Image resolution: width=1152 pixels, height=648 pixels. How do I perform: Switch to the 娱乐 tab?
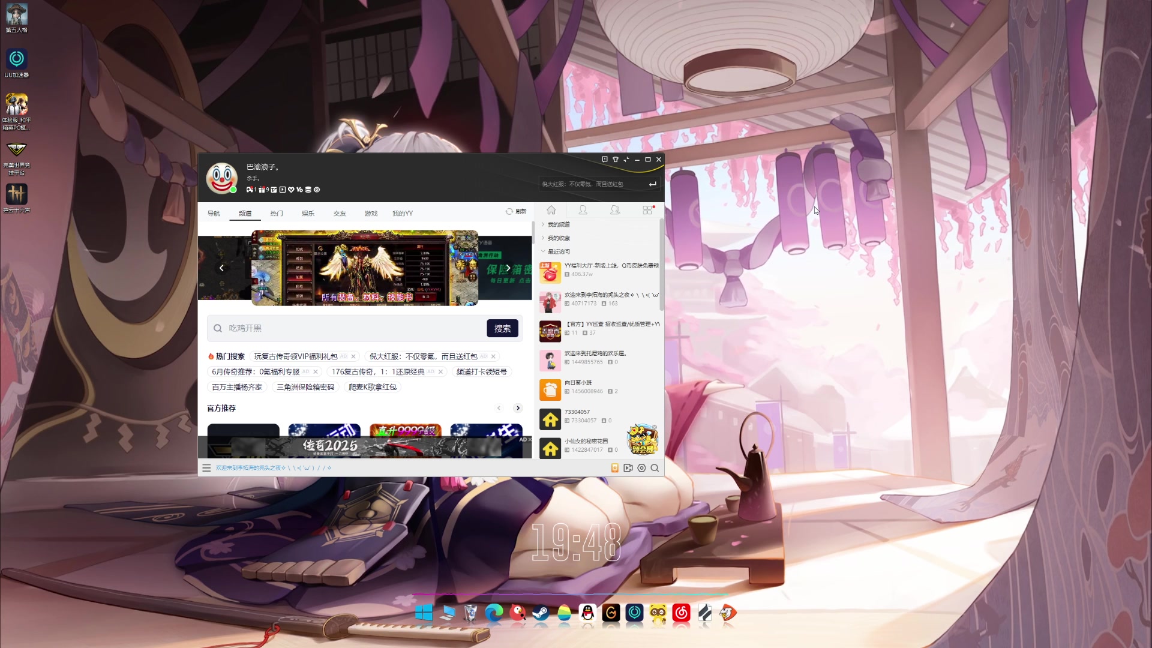pos(308,213)
